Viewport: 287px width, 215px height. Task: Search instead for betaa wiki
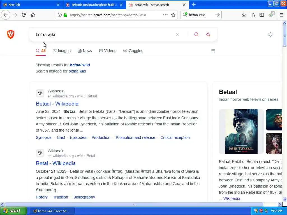[x=77, y=71]
